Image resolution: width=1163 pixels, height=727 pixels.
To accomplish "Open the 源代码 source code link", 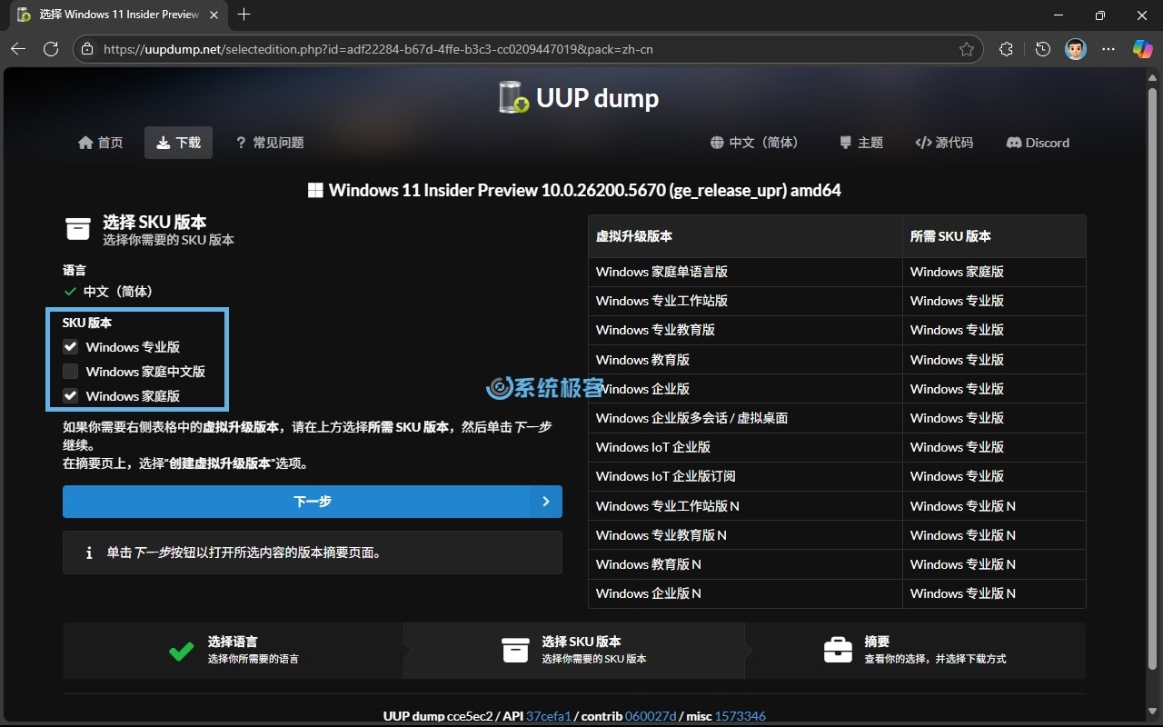I will pos(944,143).
